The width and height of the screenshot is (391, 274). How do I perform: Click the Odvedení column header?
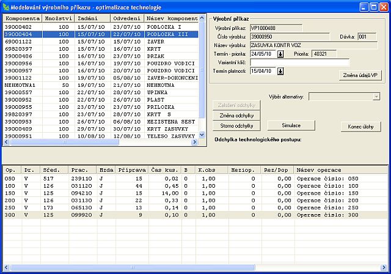click(x=127, y=18)
